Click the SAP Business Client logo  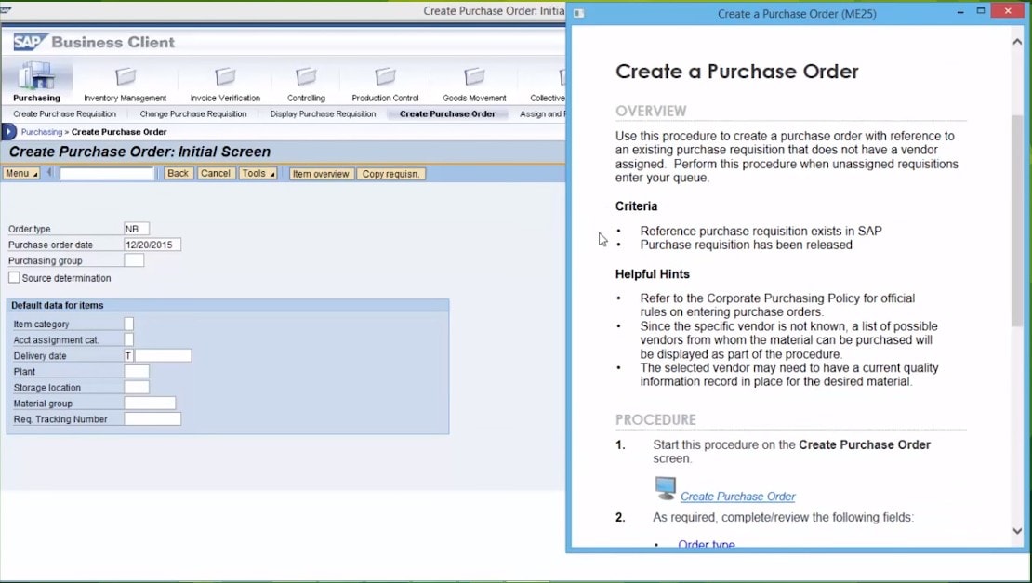pos(94,42)
